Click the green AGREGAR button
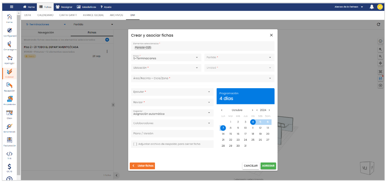The height and width of the screenshot is (182, 387). pyautogui.click(x=268, y=165)
